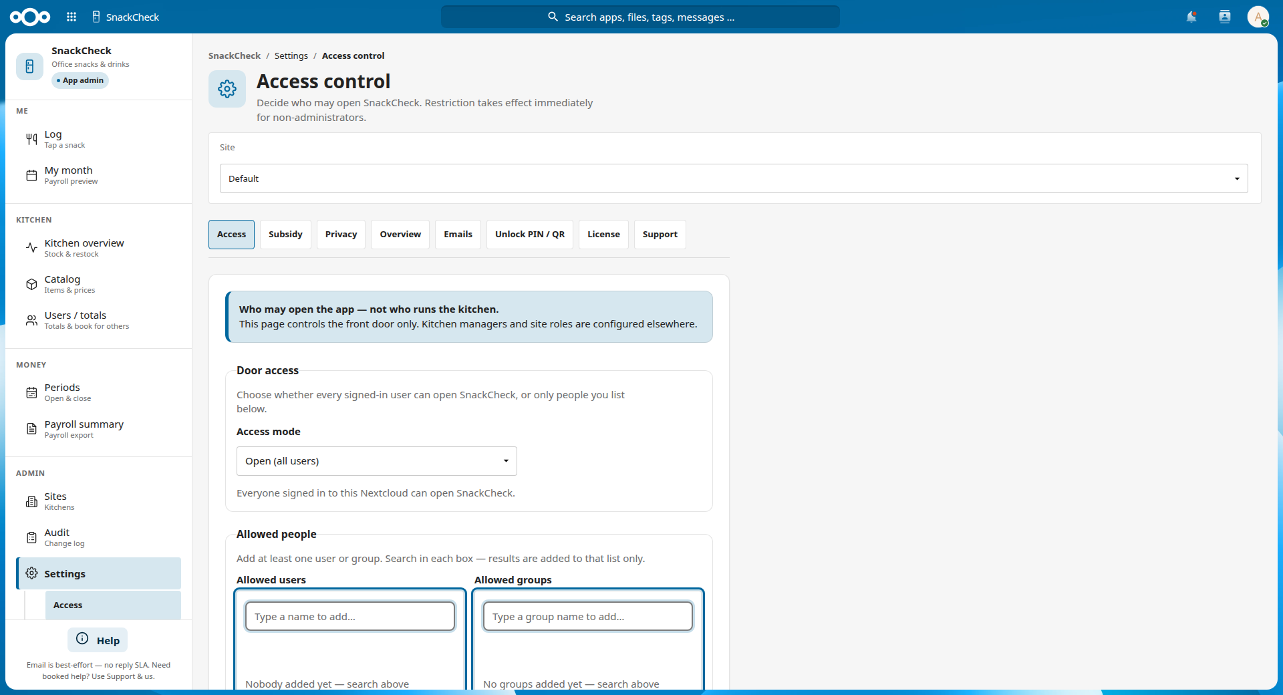The width and height of the screenshot is (1283, 695).
Task: Open the Catalog items & prices page
Action: coord(99,284)
